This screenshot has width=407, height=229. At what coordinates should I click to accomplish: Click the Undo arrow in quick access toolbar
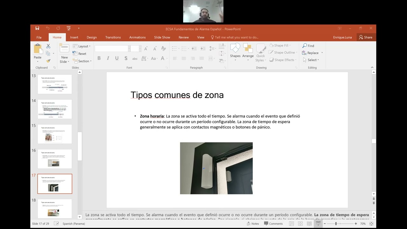coord(48,28)
